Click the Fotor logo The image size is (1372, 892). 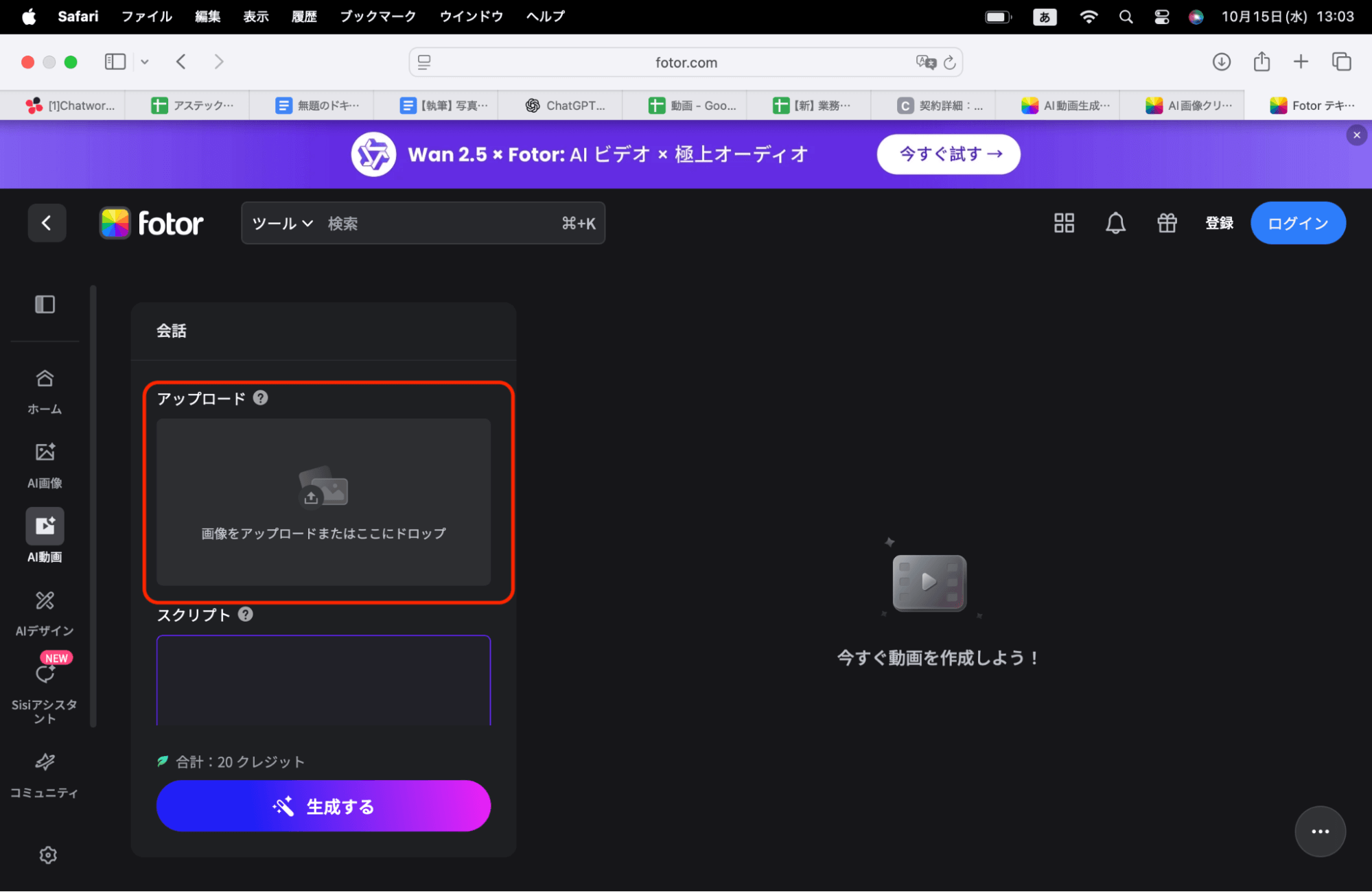pyautogui.click(x=152, y=223)
